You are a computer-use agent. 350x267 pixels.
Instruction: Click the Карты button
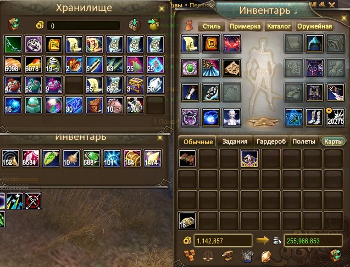[334, 141]
